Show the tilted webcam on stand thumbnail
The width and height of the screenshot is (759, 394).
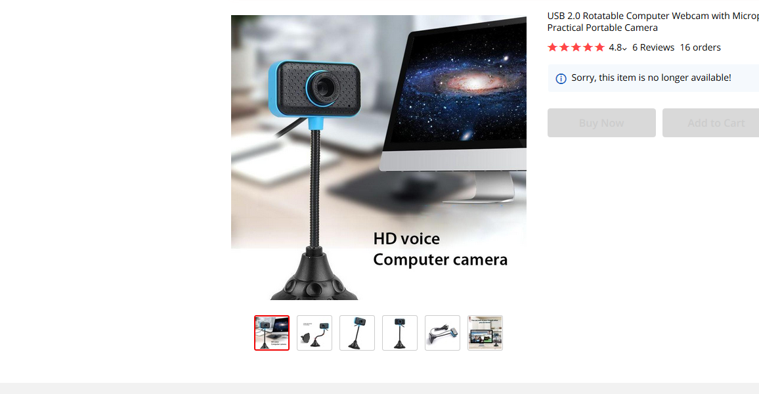pyautogui.click(x=357, y=333)
